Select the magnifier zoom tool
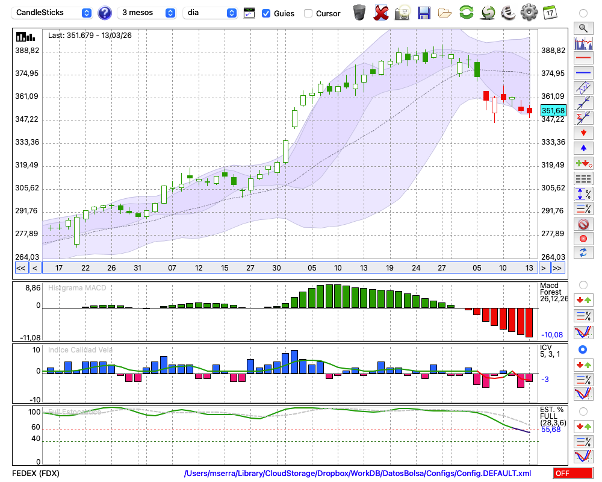Image resolution: width=602 pixels, height=482 pixels. (x=582, y=28)
